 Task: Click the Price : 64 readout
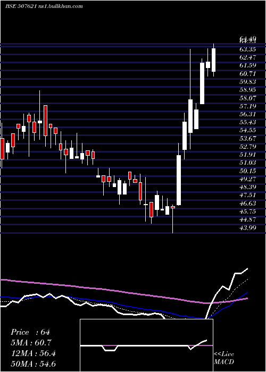coord(30,332)
